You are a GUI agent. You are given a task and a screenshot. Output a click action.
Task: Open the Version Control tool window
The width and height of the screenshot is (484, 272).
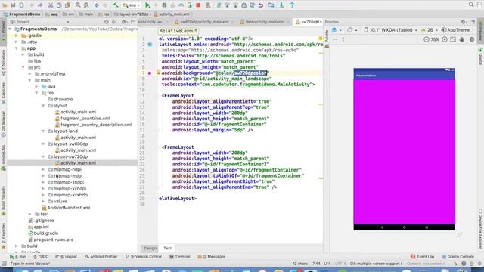coord(144,257)
